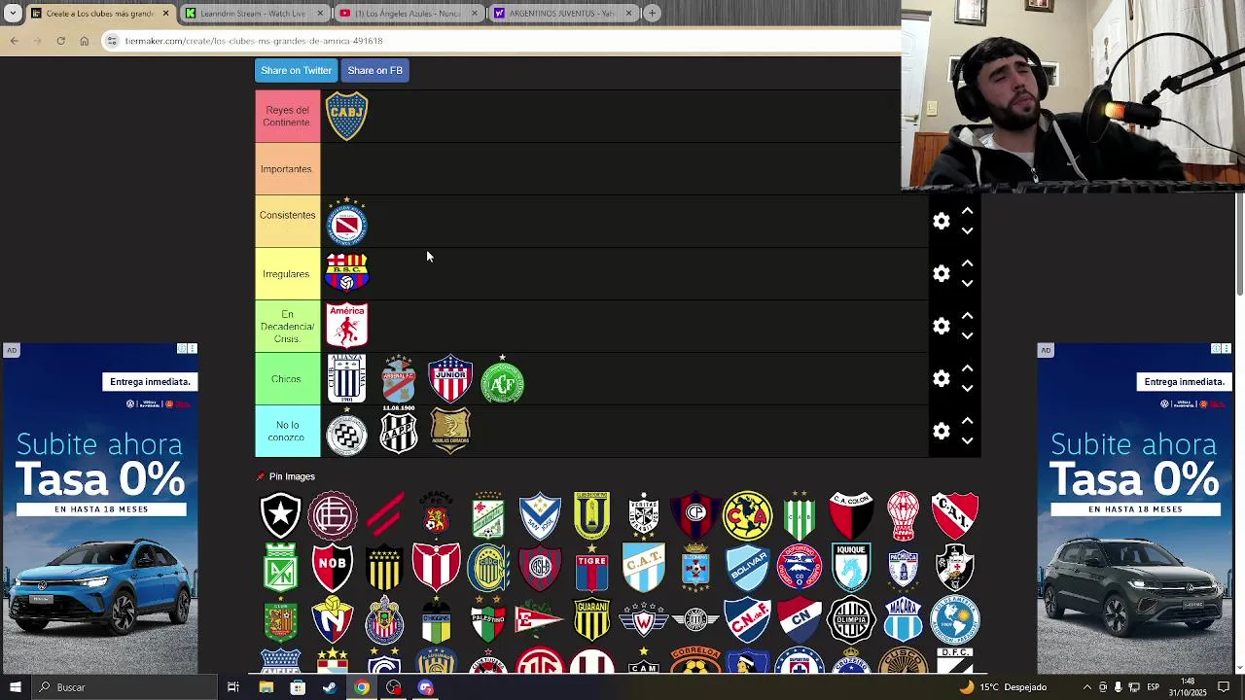Reload the tiermaker page
Viewport: 1245px width, 700px height.
pyautogui.click(x=60, y=41)
